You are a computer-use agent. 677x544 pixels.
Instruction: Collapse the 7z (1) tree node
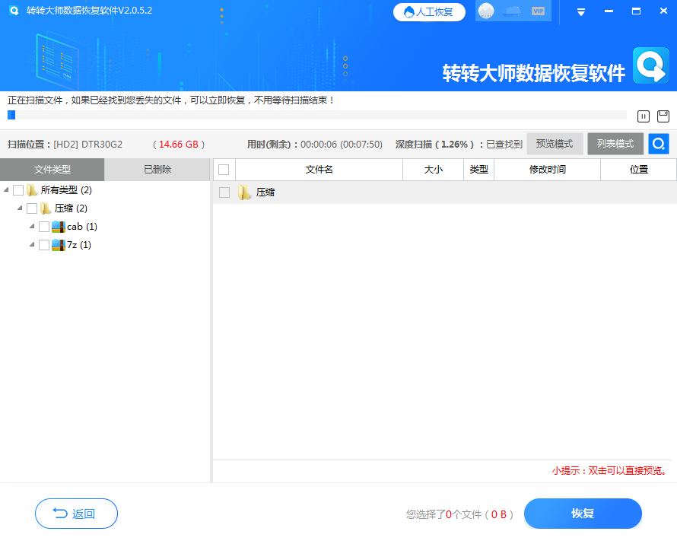[x=32, y=244]
